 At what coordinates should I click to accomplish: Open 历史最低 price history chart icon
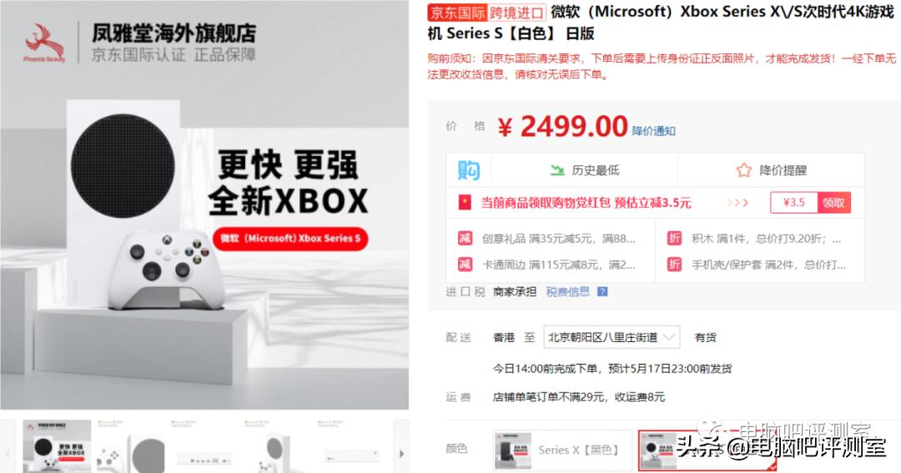557,170
